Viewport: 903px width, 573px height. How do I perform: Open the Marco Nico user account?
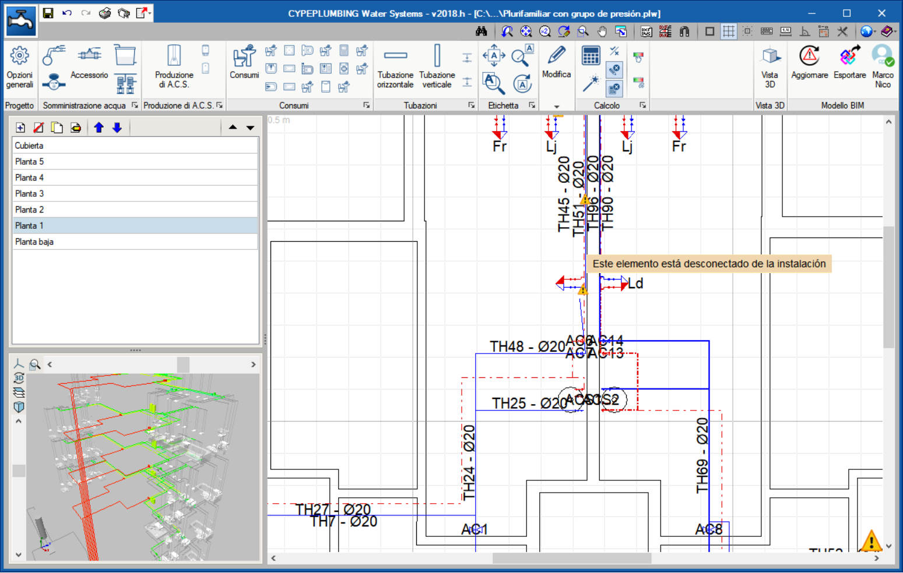click(883, 68)
